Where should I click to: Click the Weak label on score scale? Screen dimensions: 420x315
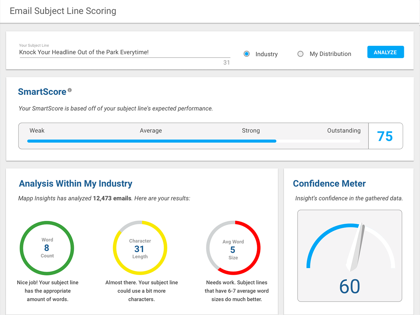pyautogui.click(x=37, y=131)
